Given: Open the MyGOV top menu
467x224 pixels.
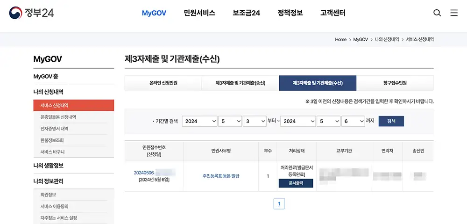Looking at the screenshot, I should pos(154,13).
